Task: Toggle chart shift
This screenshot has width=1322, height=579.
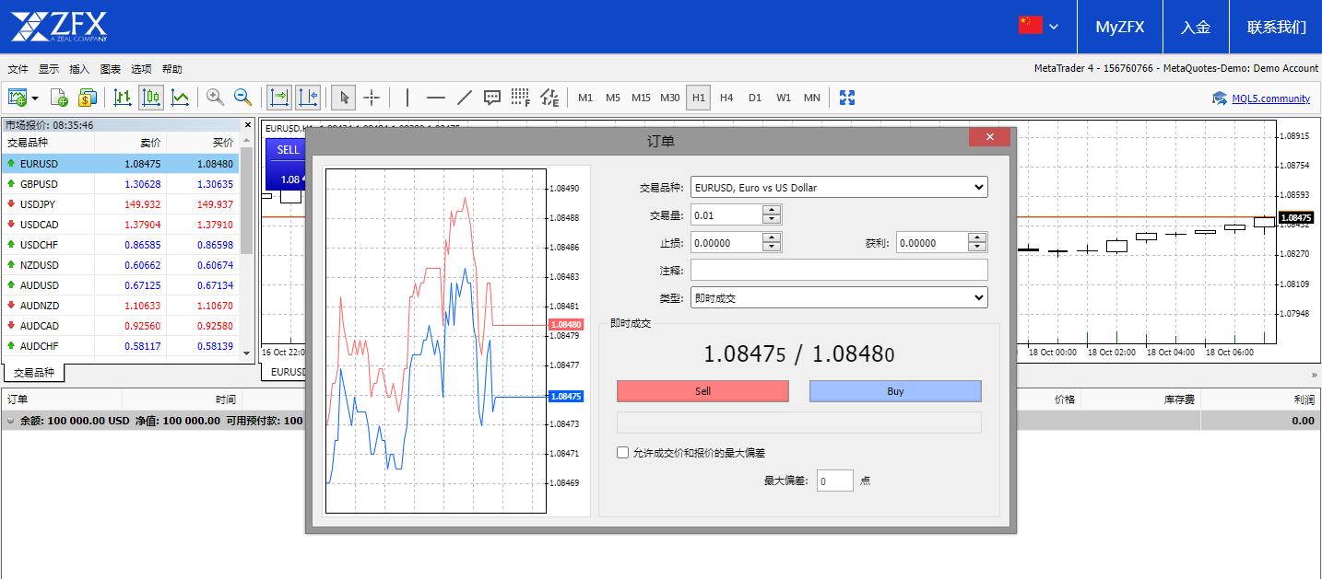Action: [x=307, y=98]
